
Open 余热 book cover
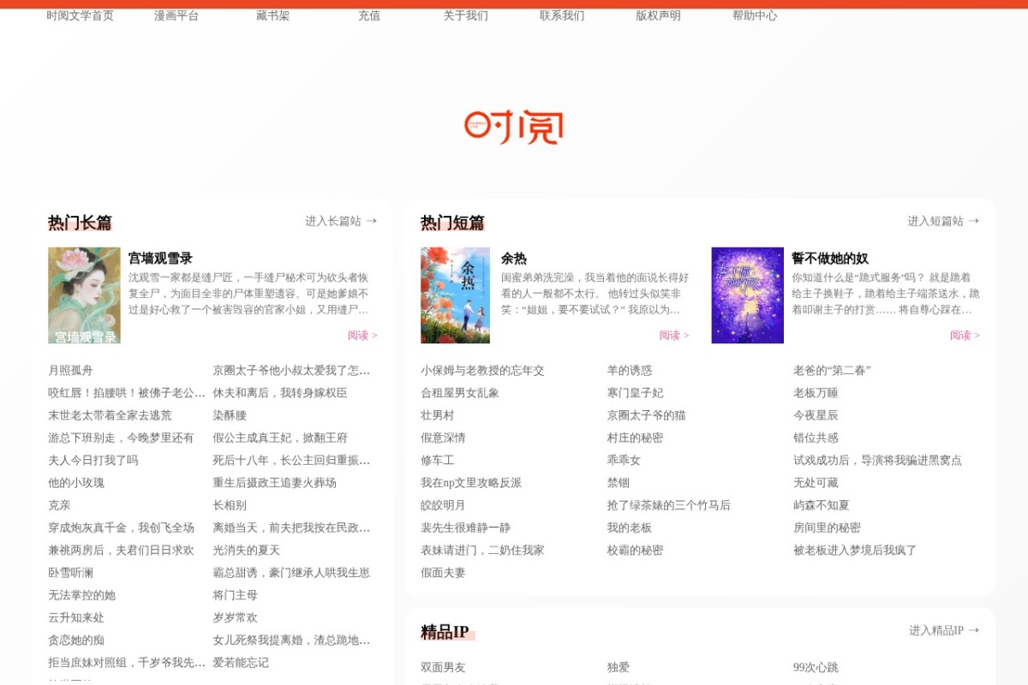coord(455,295)
